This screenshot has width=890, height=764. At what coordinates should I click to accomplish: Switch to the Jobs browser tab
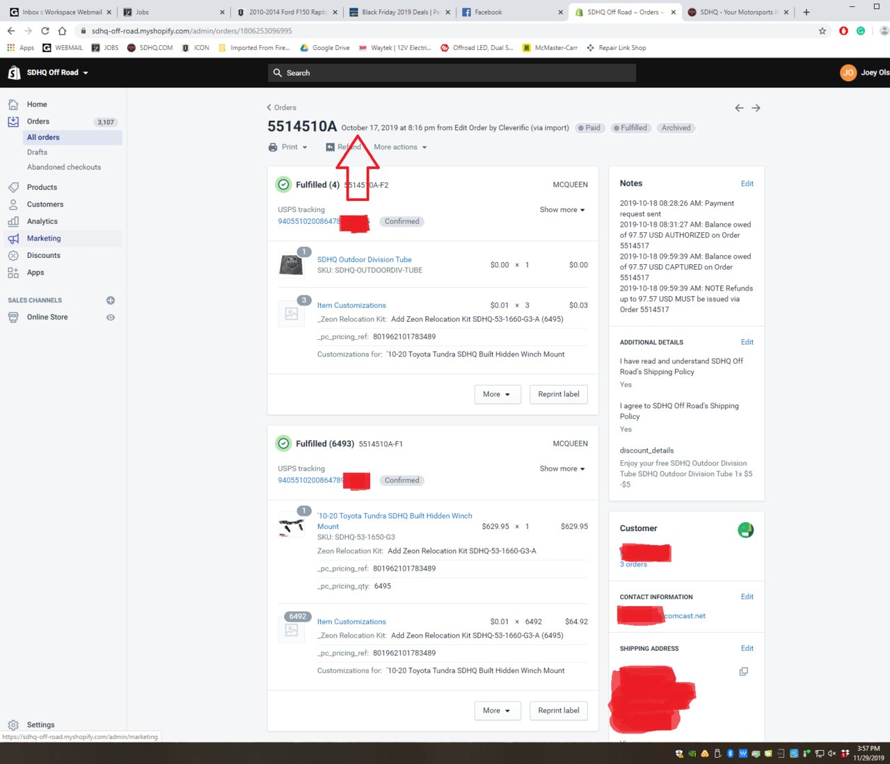coord(173,12)
